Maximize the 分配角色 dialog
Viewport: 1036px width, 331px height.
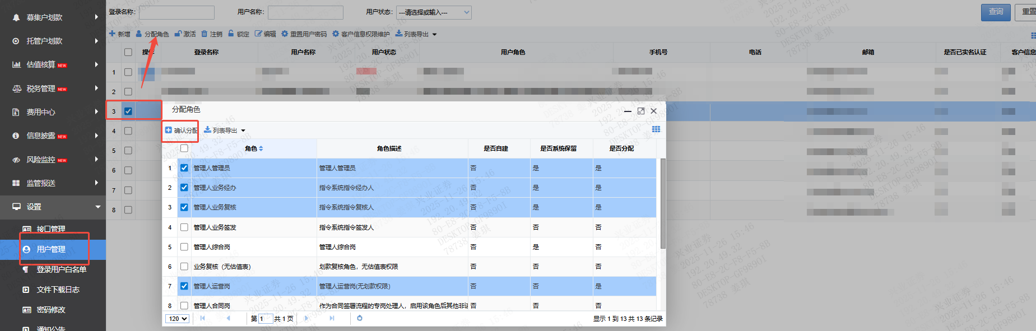pyautogui.click(x=641, y=111)
